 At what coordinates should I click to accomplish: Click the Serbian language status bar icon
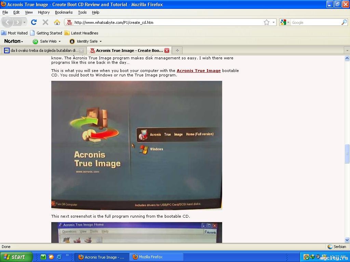[x=330, y=247]
